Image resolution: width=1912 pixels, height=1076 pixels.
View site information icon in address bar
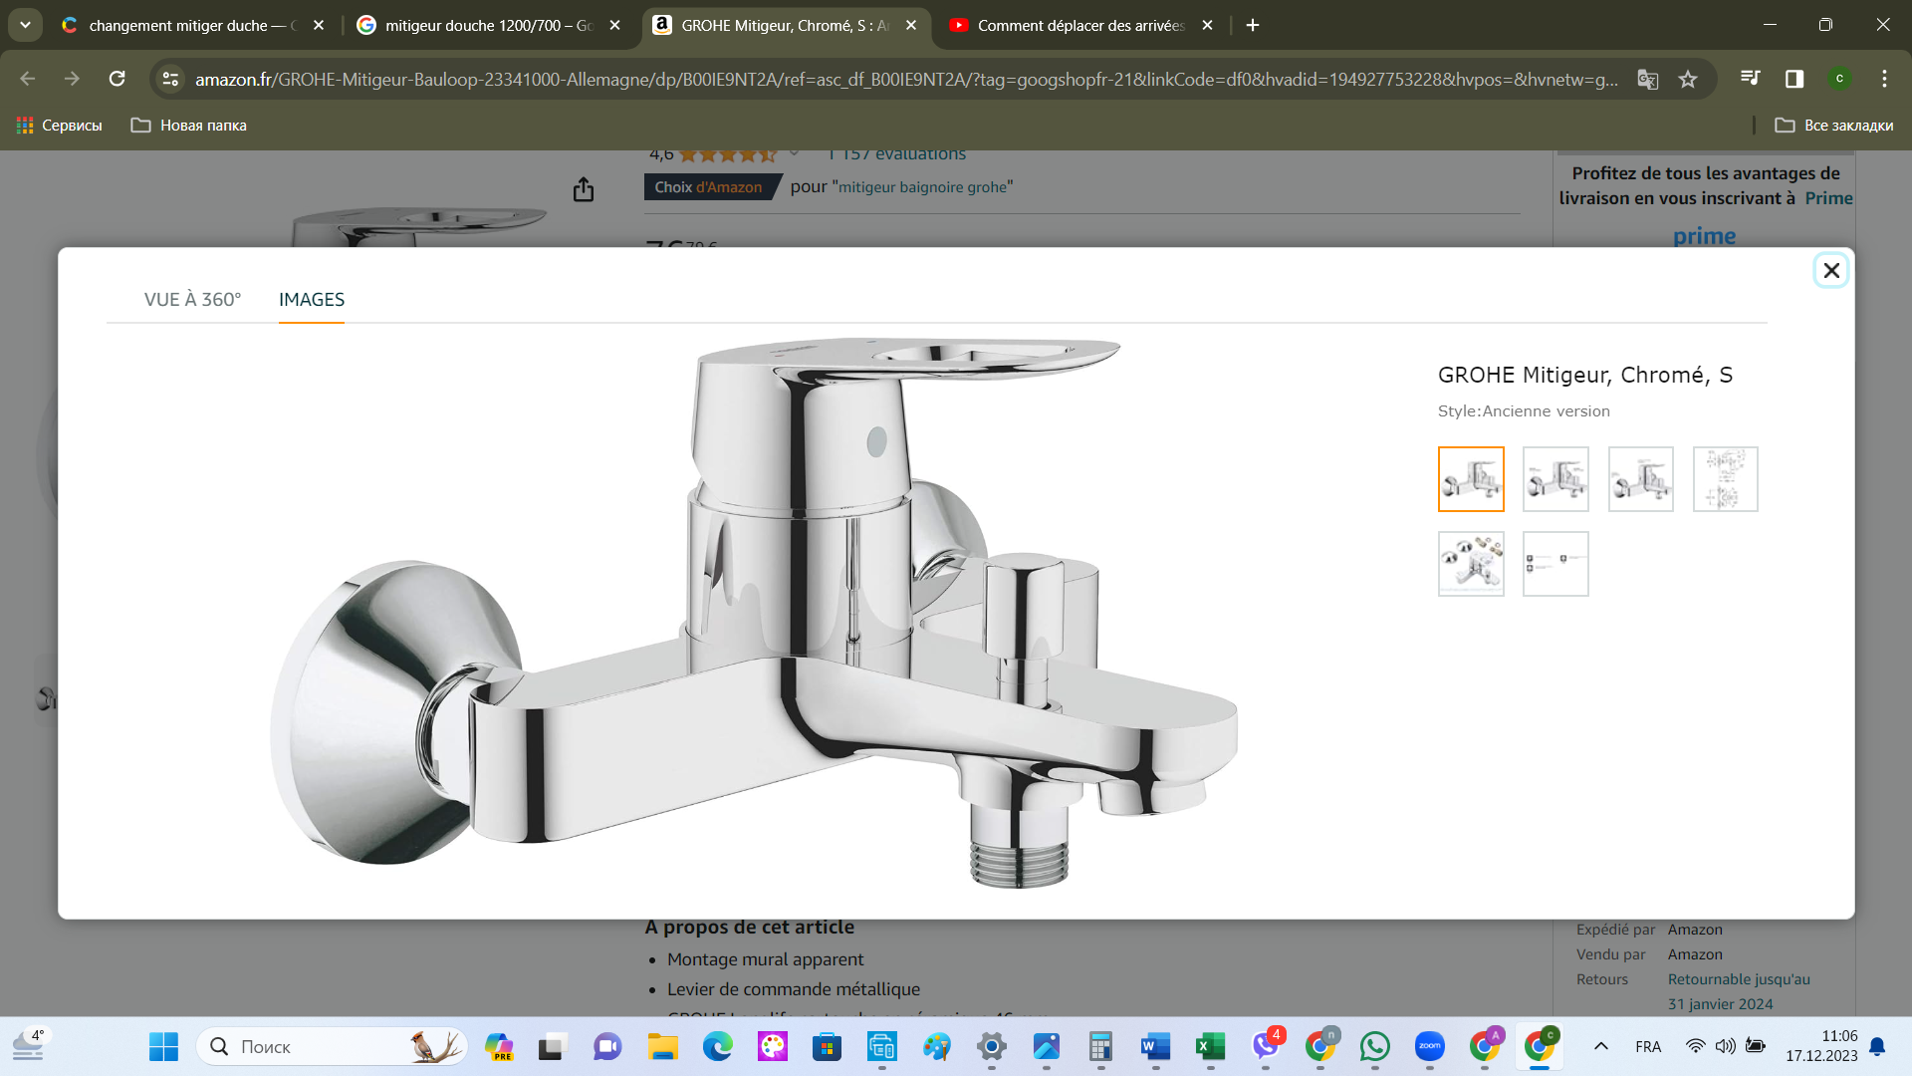[170, 79]
